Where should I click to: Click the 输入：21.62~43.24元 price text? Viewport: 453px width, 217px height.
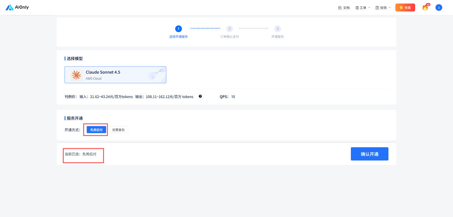click(x=106, y=96)
